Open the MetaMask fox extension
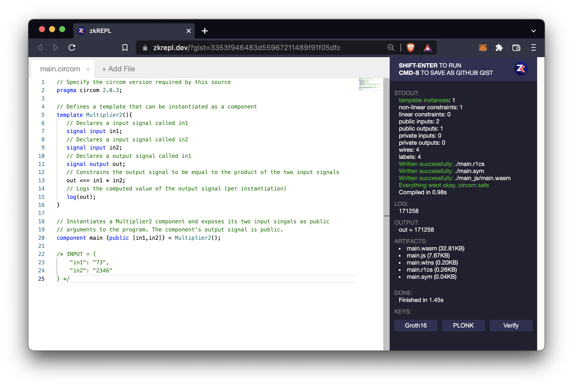The height and width of the screenshot is (388, 573). pos(483,48)
